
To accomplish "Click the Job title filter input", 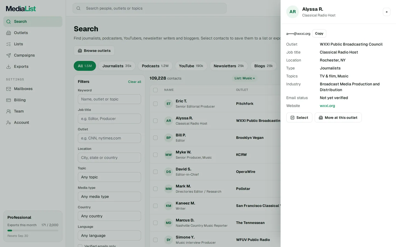I will tap(109, 119).
